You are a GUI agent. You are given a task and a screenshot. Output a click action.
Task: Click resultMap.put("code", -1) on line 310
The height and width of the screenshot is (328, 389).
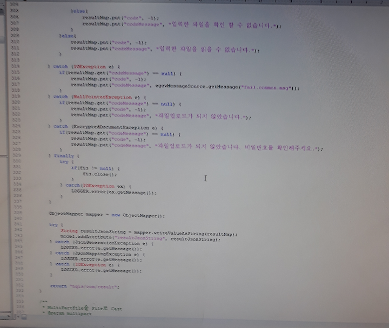pos(109,43)
